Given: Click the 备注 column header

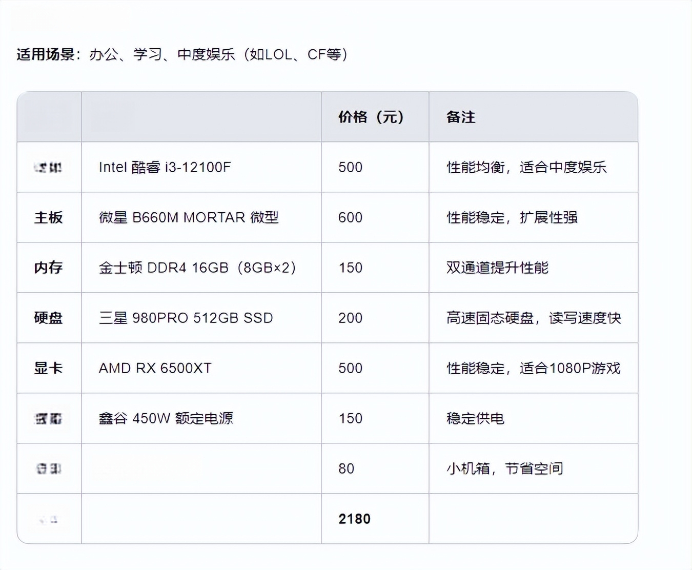Looking at the screenshot, I should (461, 117).
